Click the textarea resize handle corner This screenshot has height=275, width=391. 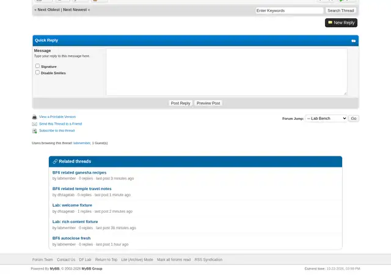click(x=345, y=94)
